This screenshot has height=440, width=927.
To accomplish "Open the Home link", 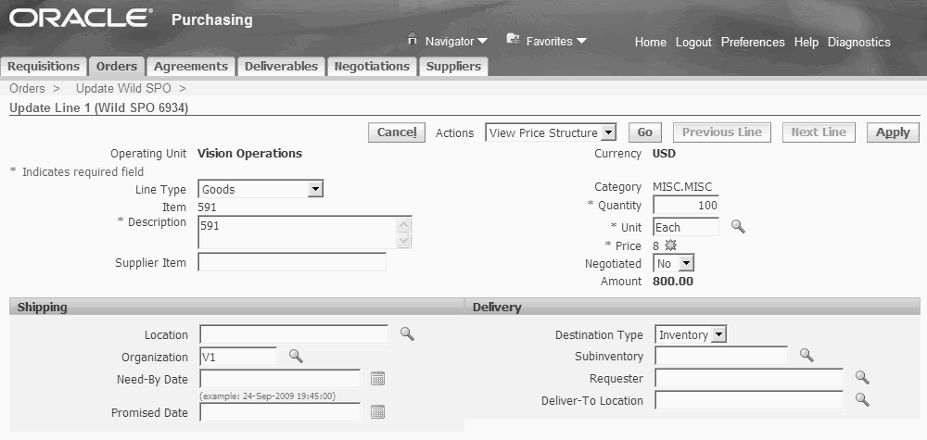I will click(x=651, y=42).
